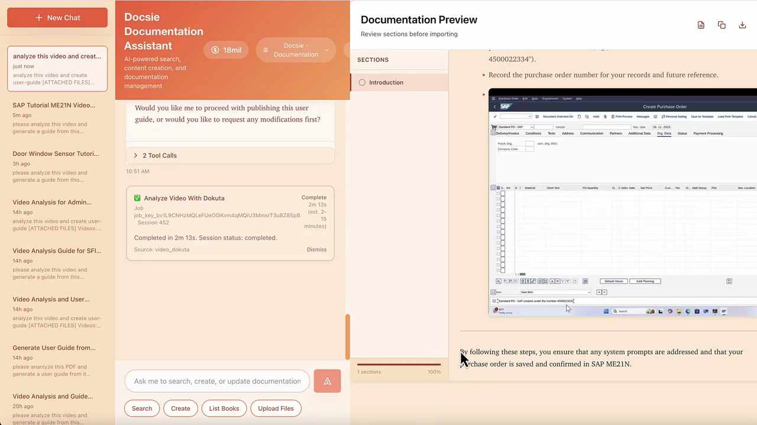Click the coin icon beside 18mil
Image resolution: width=757 pixels, height=425 pixels.
pos(215,50)
